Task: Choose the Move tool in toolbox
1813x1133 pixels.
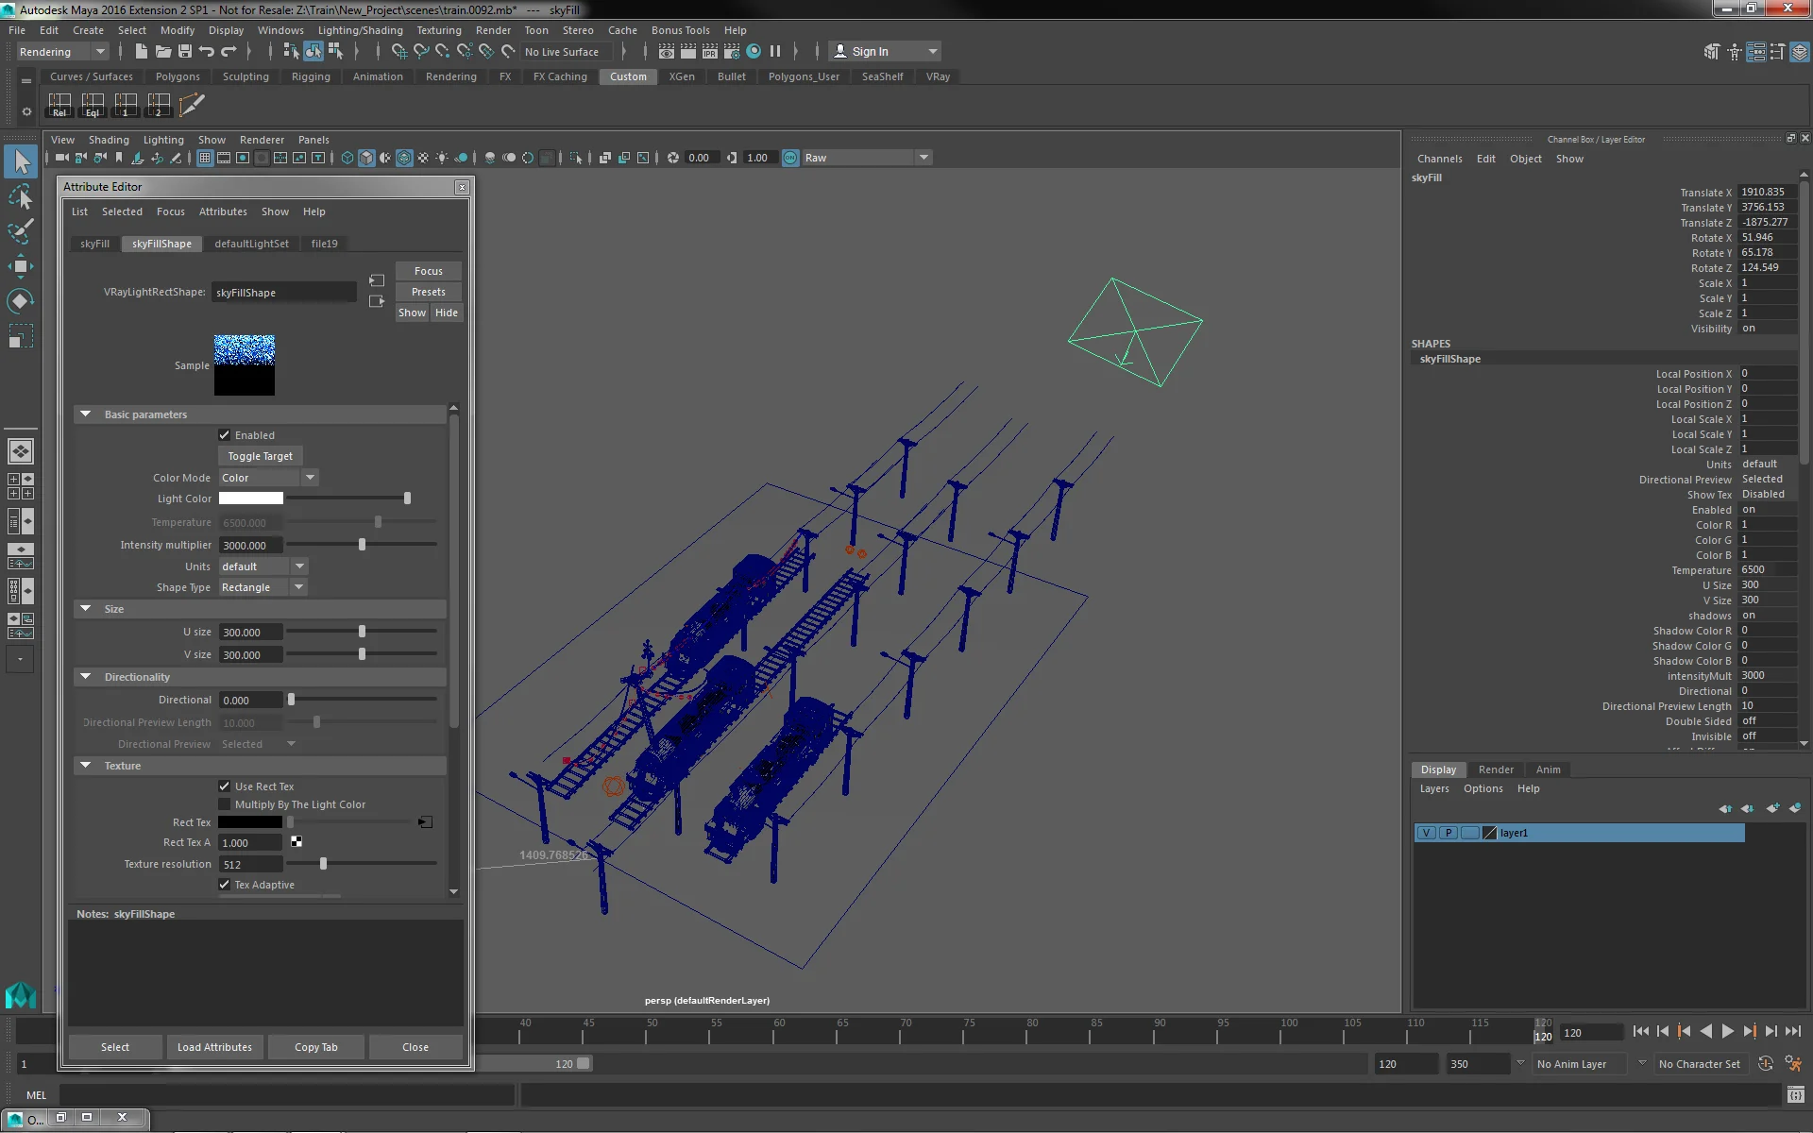Action: pyautogui.click(x=21, y=266)
